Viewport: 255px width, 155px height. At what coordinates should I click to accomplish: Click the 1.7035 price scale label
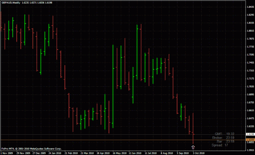coord(250,86)
